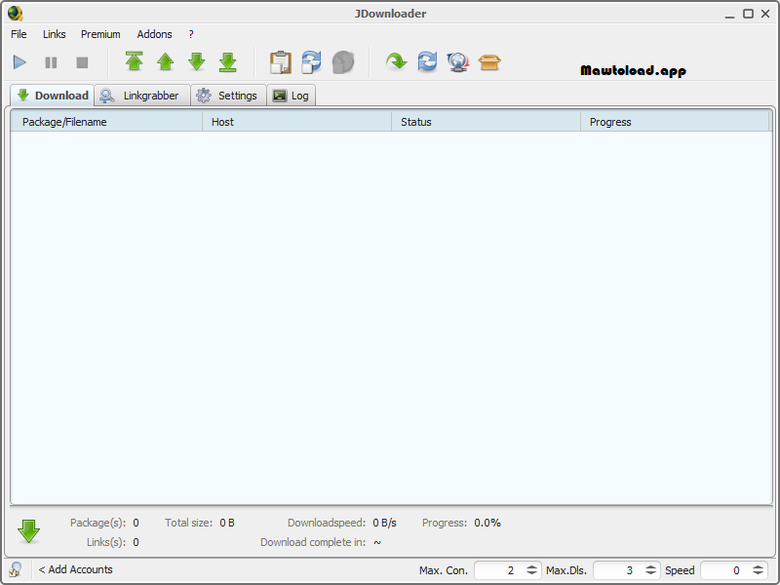Click the JDownloader logo in the title bar
The width and height of the screenshot is (780, 585).
[16, 13]
